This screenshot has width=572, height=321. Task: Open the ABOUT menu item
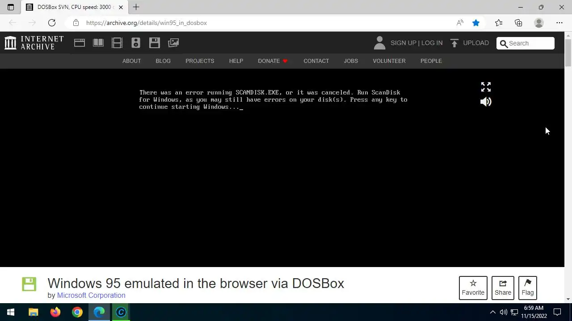[x=131, y=61]
